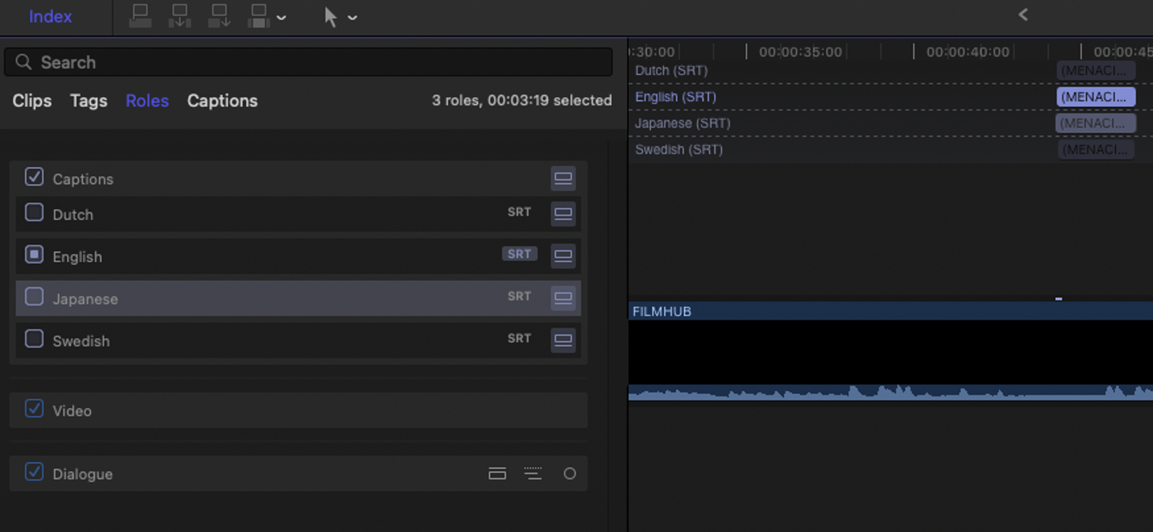Image resolution: width=1153 pixels, height=532 pixels.
Task: Open the tools pop-up menu chevron
Action: [352, 17]
